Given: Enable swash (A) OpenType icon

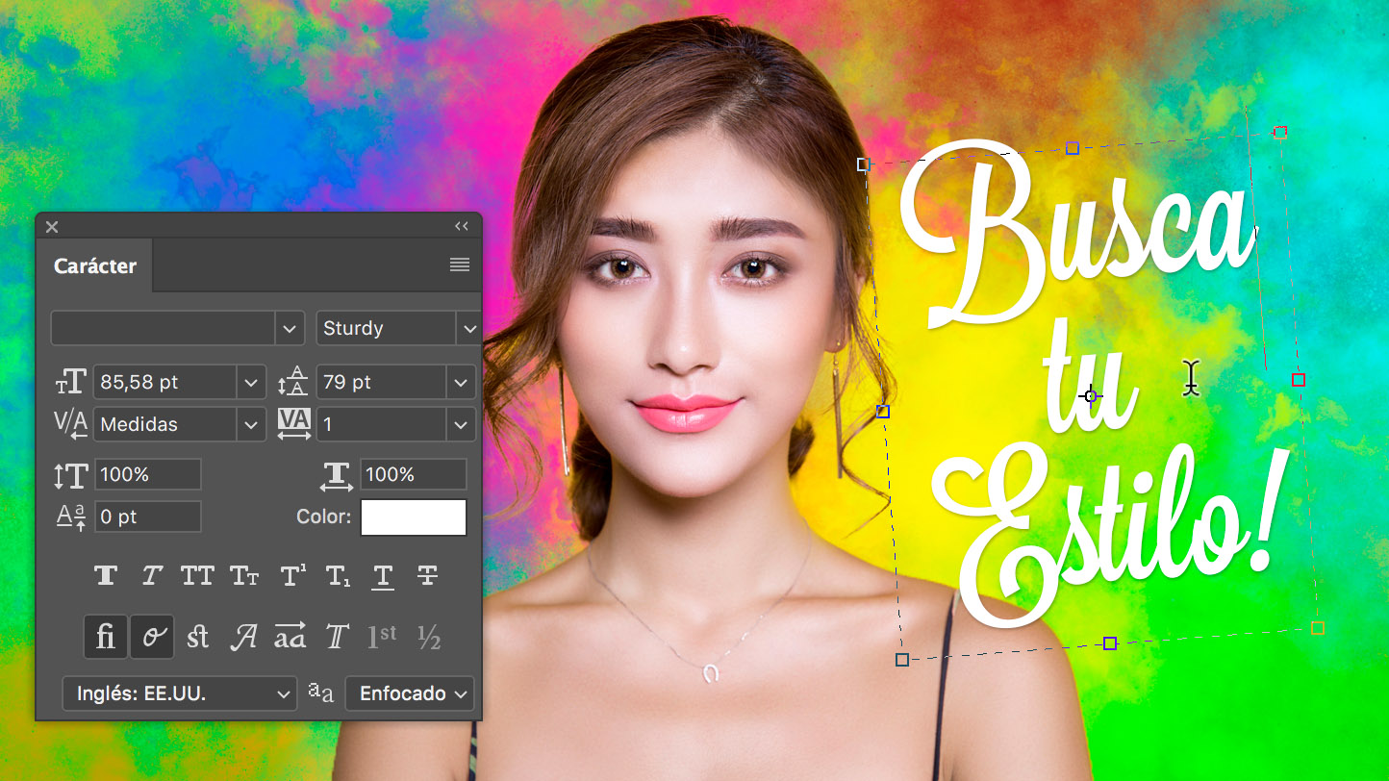Looking at the screenshot, I should click(244, 637).
